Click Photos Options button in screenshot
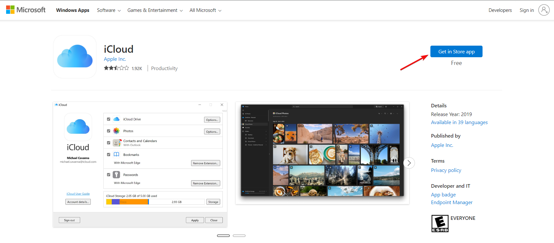Screen dimensions: 554x243 [x=212, y=132]
